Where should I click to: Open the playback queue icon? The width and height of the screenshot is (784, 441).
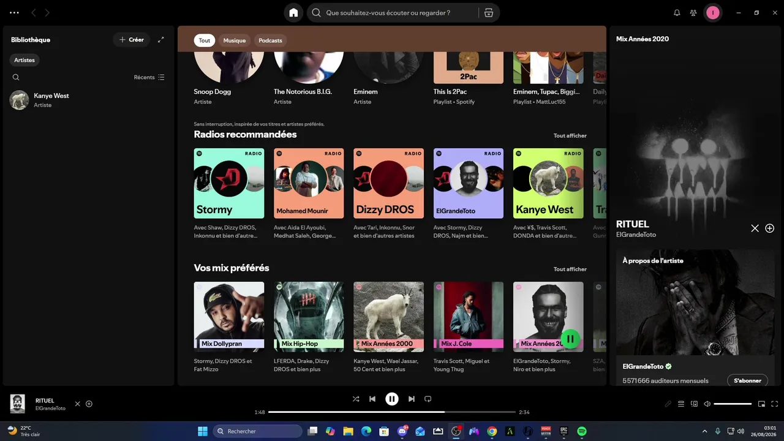coord(681,404)
